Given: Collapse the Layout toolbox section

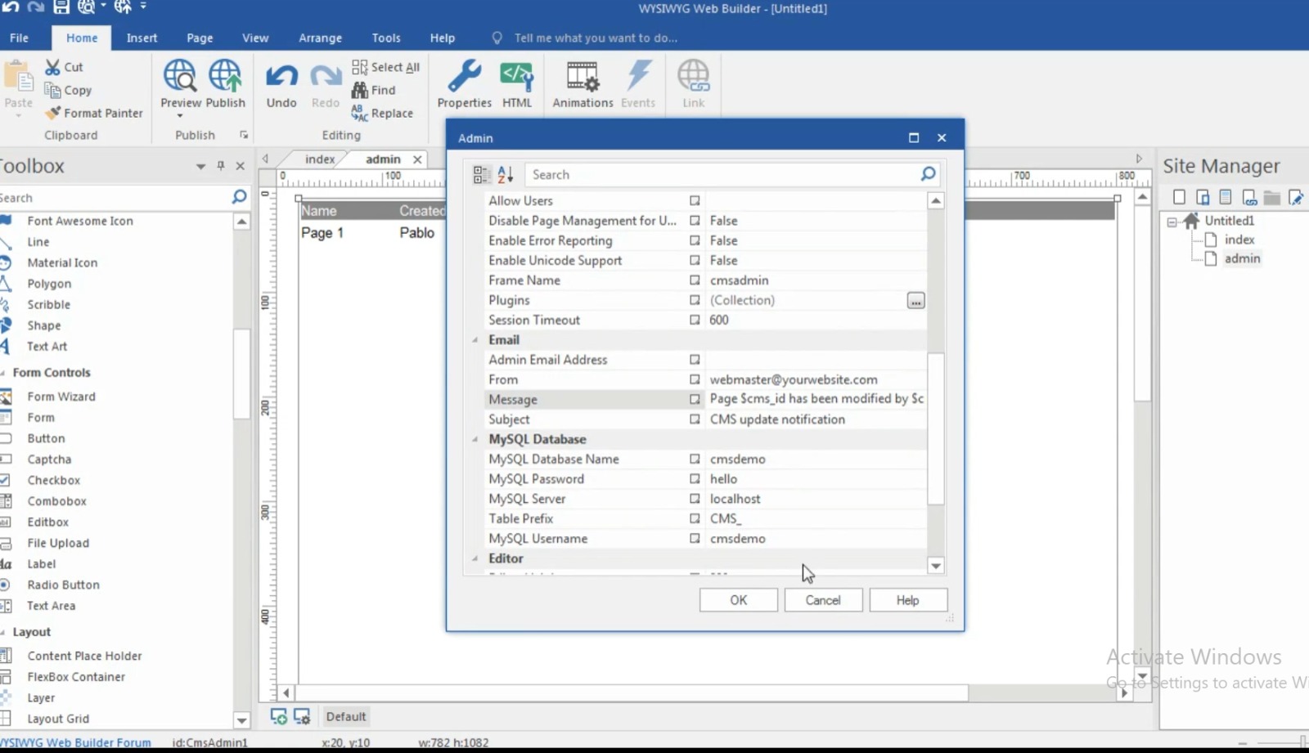Looking at the screenshot, I should point(4,632).
